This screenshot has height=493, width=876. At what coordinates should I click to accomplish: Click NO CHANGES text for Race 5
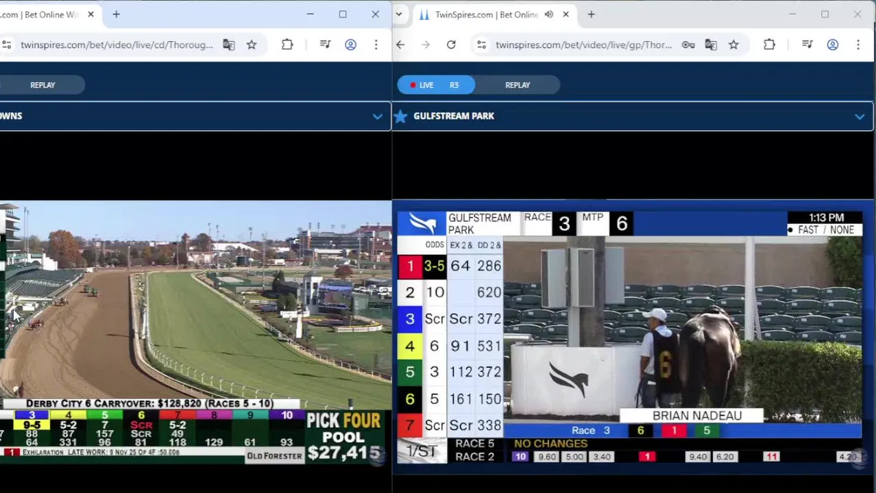pos(550,444)
